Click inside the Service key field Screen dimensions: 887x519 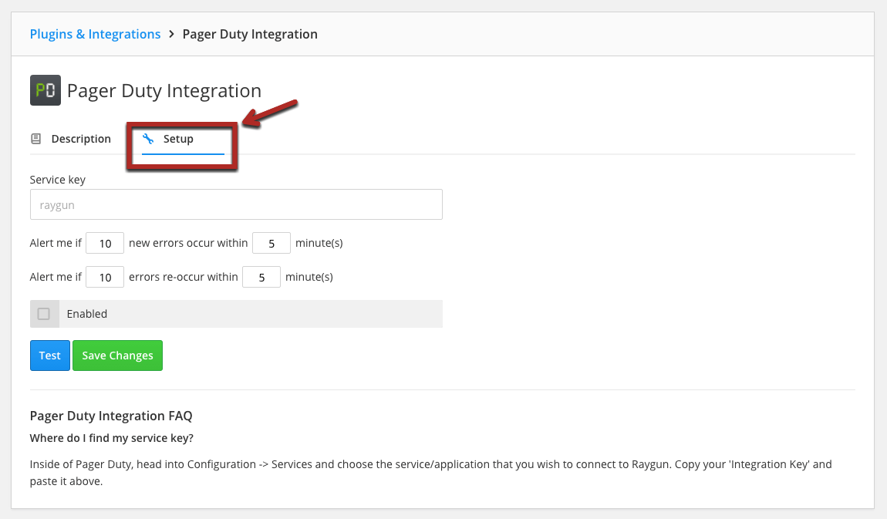point(235,204)
